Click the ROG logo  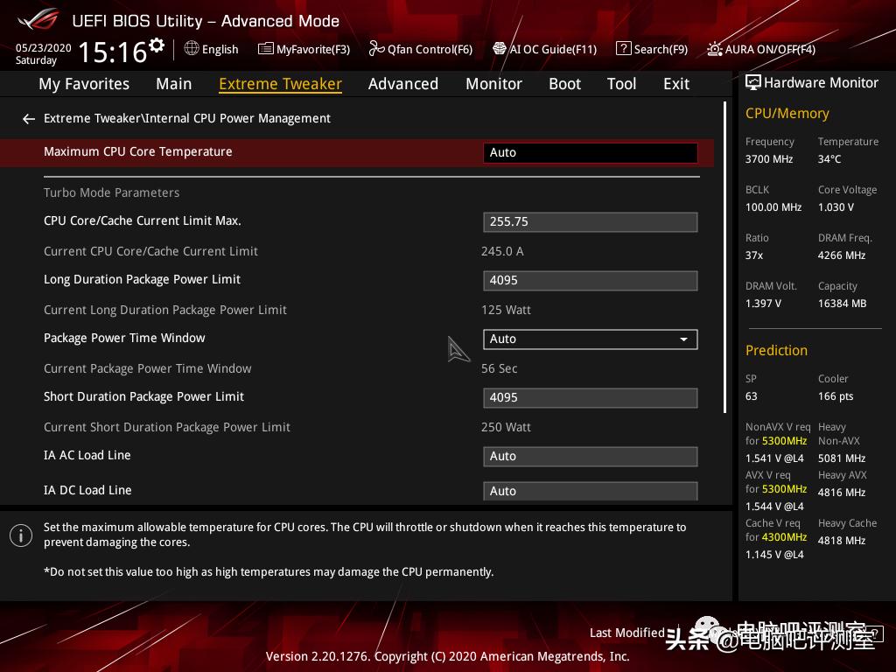[x=38, y=21]
